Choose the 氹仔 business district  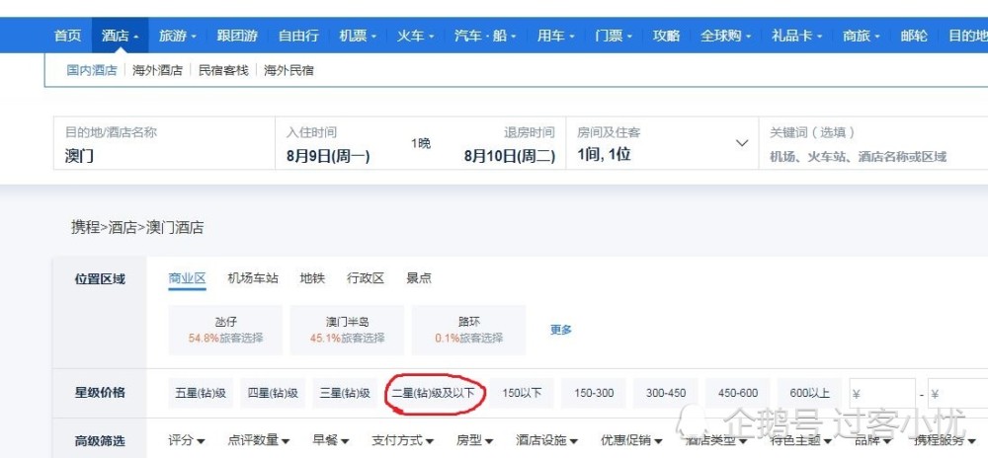click(x=225, y=330)
